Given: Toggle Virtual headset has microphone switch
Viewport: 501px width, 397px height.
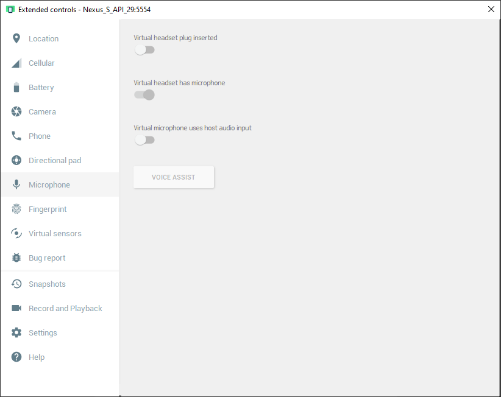Looking at the screenshot, I should (144, 95).
